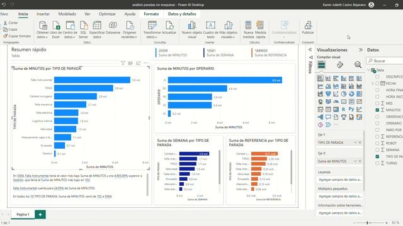Image resolution: width=403 pixels, height=226 pixels.
Task: Click Leyenda Agregar campos de datos well
Action: [340, 180]
